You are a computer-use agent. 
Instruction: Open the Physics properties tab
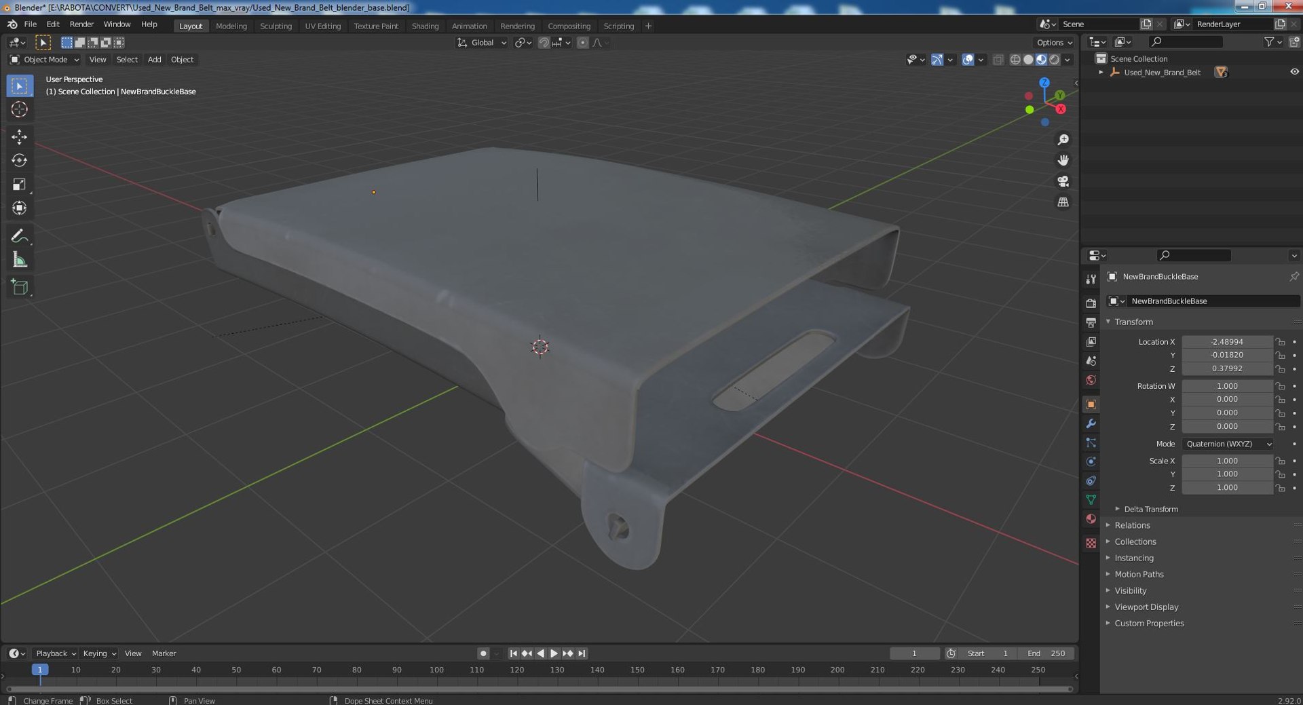1091,461
